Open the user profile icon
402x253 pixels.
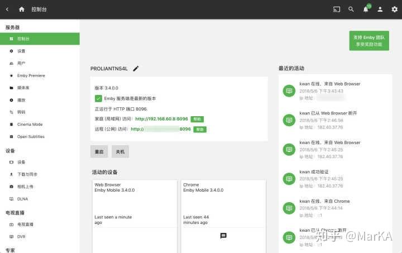(380, 9)
